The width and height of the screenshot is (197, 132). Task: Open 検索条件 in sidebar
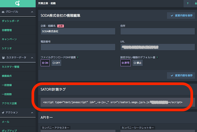coord(7,76)
